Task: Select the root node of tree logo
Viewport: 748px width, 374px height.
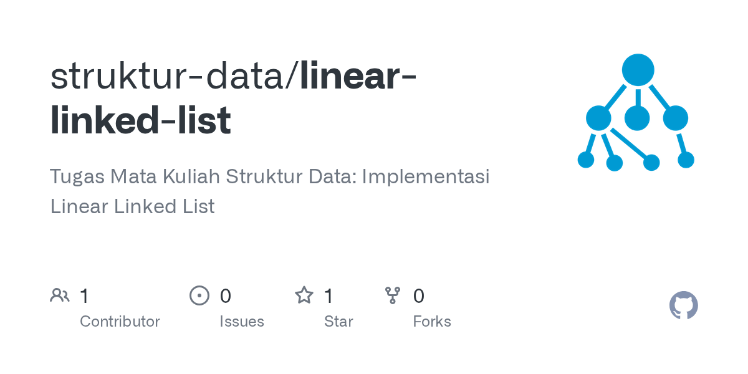Action: click(638, 70)
